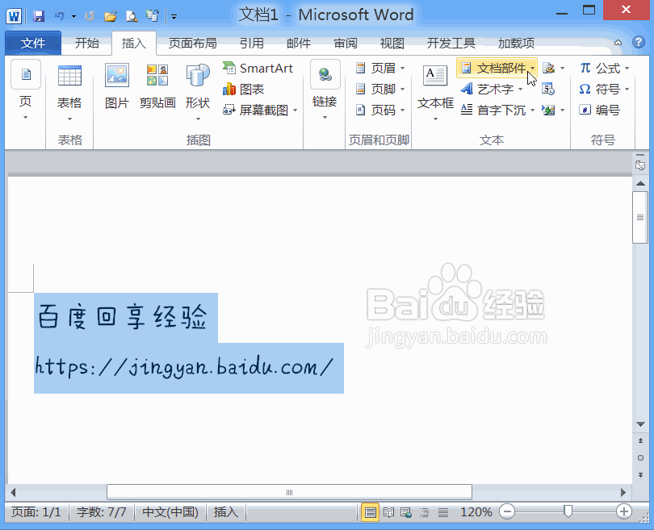Click the 中文(中国) language button

pos(170,511)
